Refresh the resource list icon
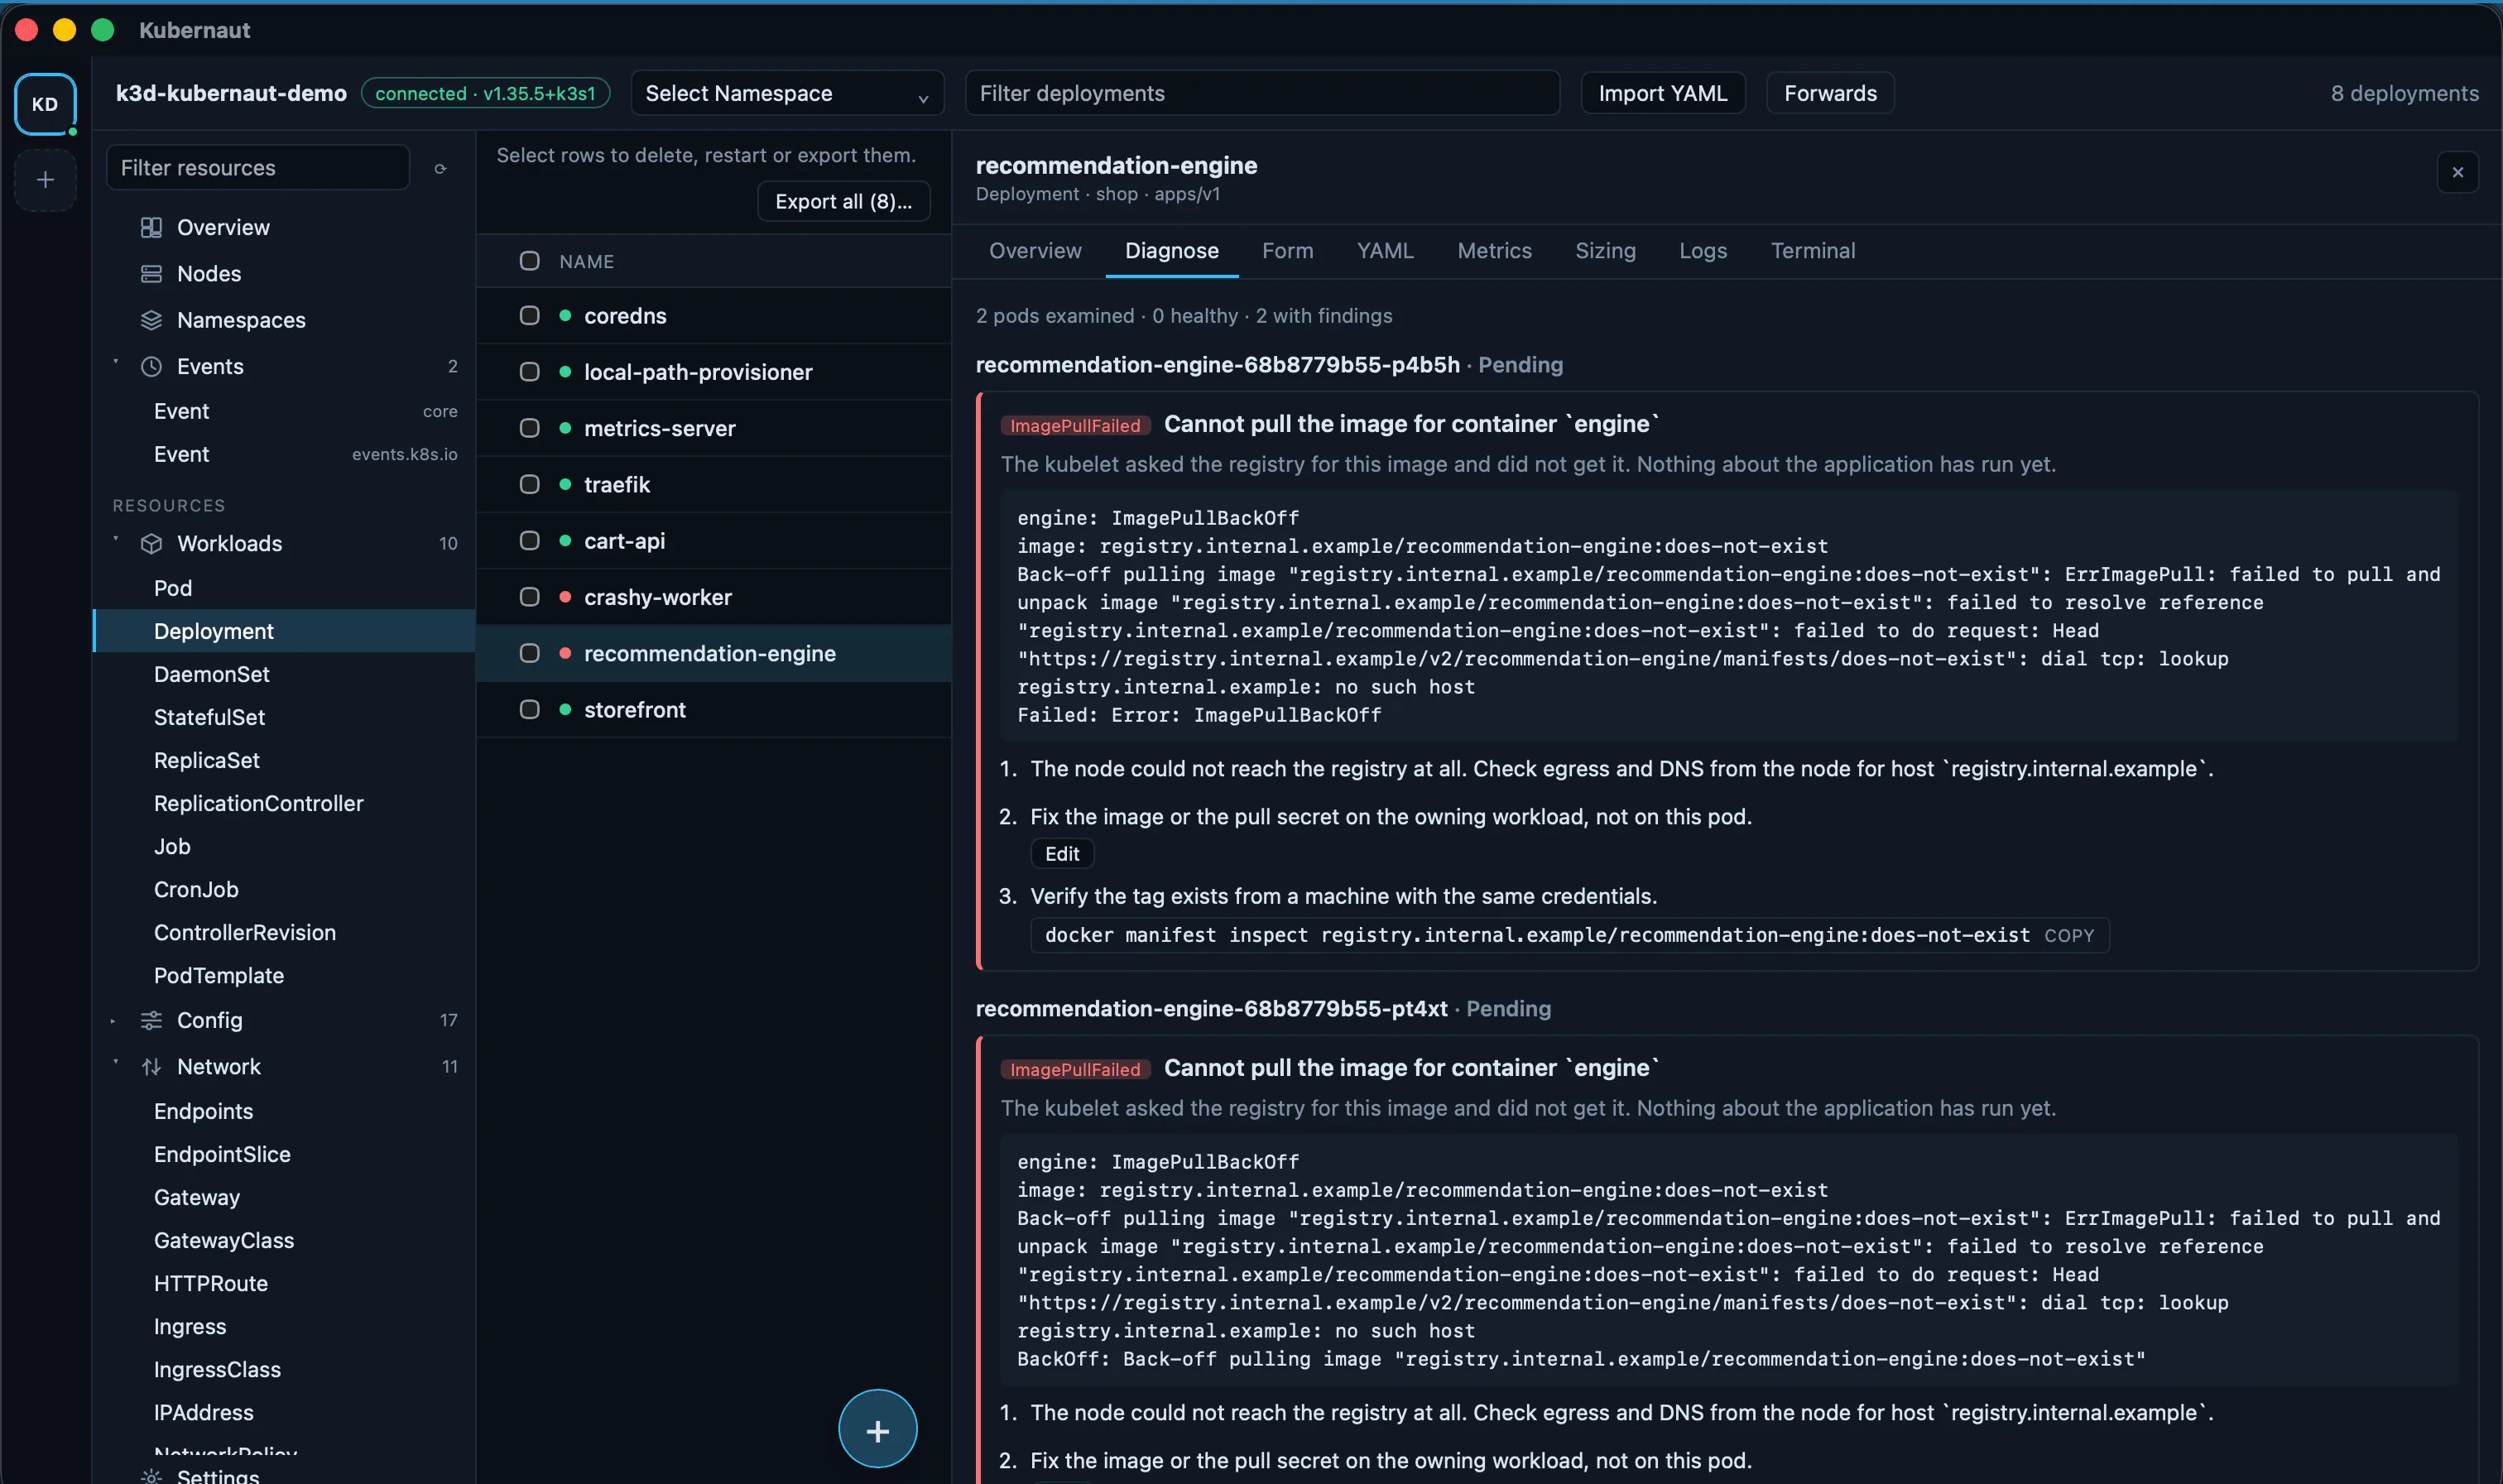The height and width of the screenshot is (1484, 2503). click(x=440, y=168)
